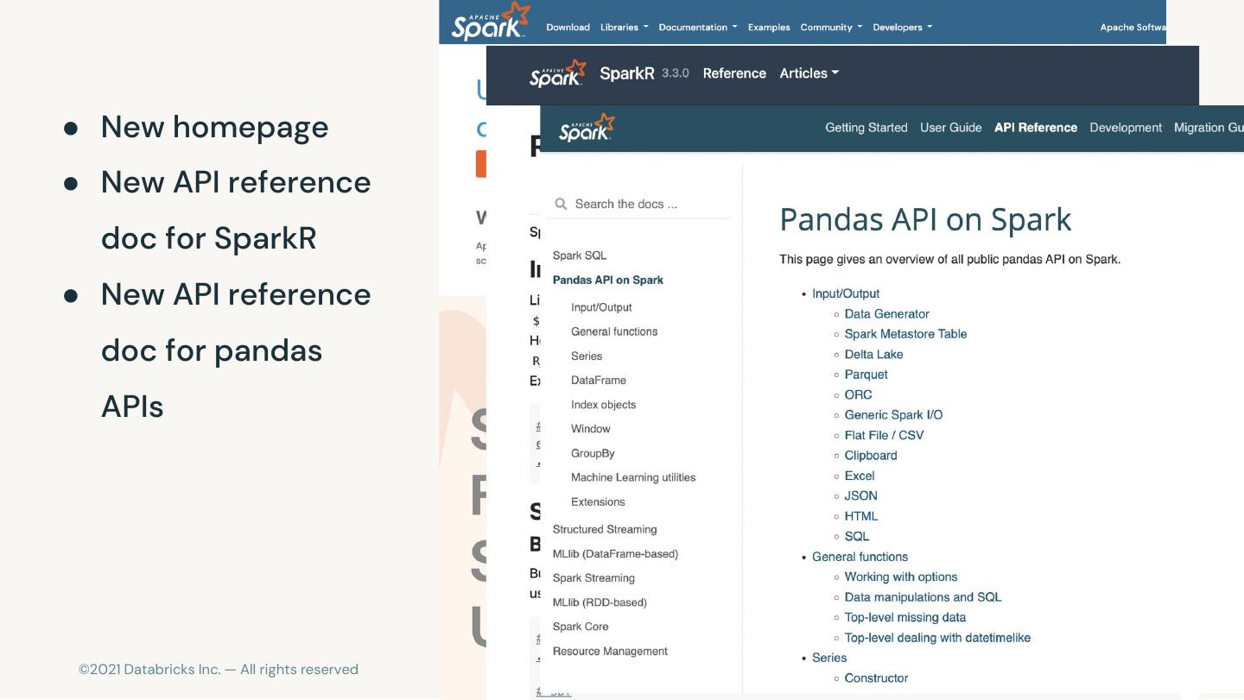Screen dimensions: 1244x700
Task: Follow the ORC link
Action: pos(858,394)
